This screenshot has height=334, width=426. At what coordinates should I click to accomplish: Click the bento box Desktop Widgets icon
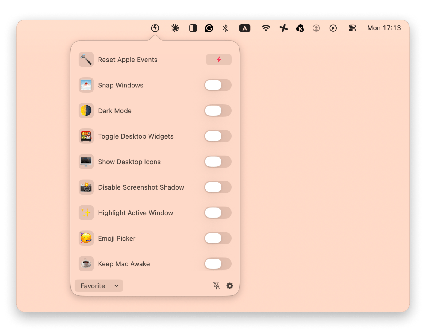(86, 136)
